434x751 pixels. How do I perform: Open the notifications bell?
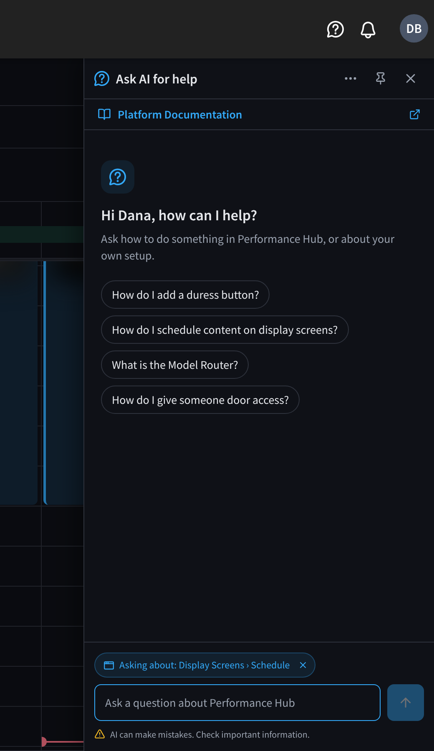(x=368, y=29)
